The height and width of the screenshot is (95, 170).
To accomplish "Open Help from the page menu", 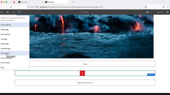I will click(15, 68).
